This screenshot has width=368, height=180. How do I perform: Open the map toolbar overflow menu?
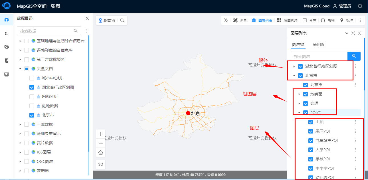pyautogui.click(x=360, y=20)
